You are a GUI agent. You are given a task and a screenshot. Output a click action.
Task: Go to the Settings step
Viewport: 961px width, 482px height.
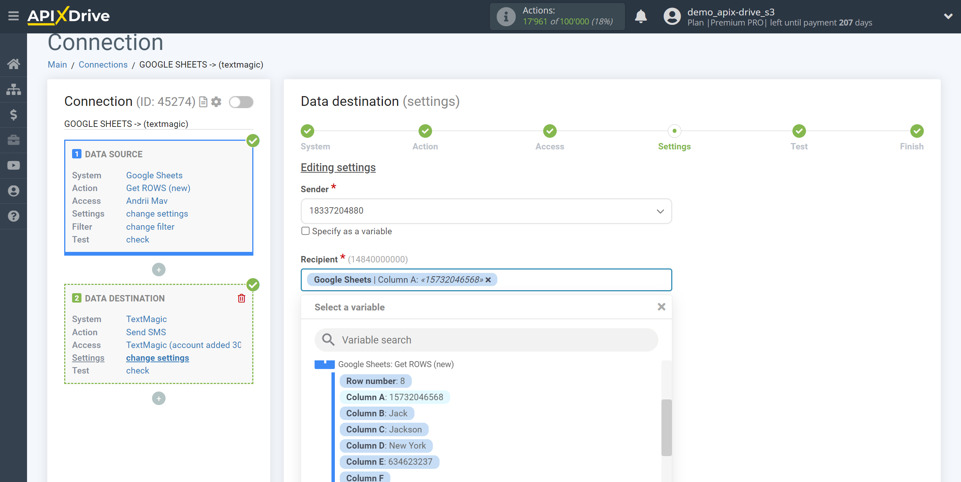[x=675, y=131]
